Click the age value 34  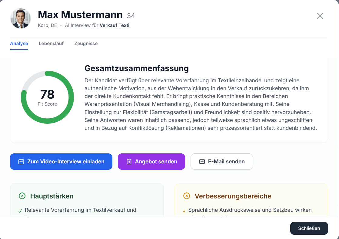(131, 16)
